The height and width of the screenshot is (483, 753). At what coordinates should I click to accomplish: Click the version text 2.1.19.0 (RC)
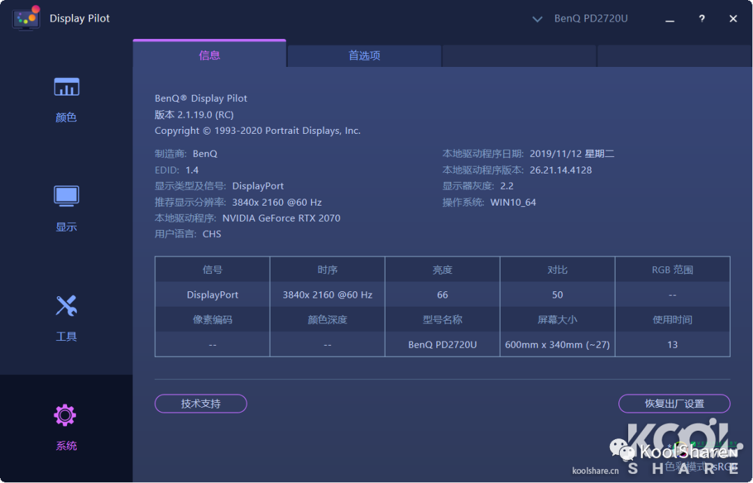(206, 115)
